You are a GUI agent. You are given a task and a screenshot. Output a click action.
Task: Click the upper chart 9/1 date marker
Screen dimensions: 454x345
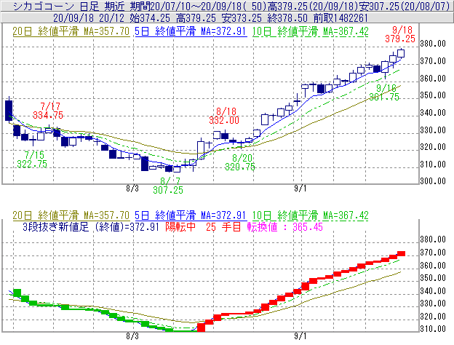tap(300, 189)
